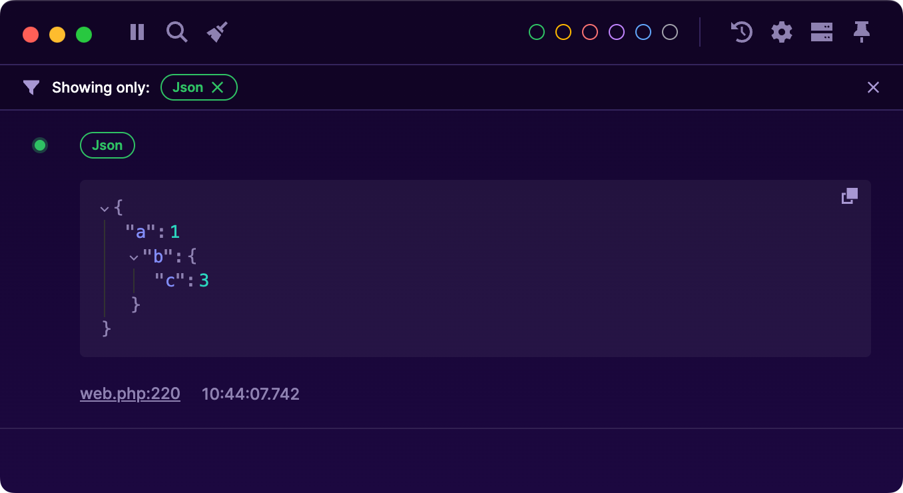Collapse the root JSON object
This screenshot has width=903, height=493.
click(105, 208)
